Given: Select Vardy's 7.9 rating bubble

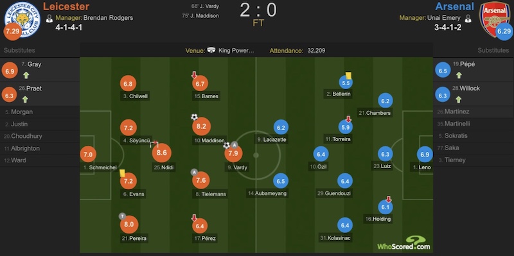Looking at the screenshot, I should 233,153.
